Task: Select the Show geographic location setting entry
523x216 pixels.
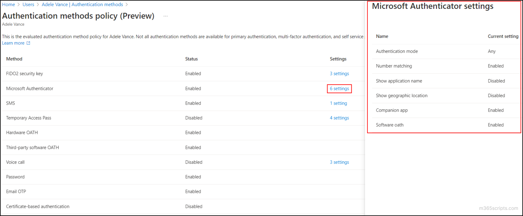Action: (x=402, y=95)
